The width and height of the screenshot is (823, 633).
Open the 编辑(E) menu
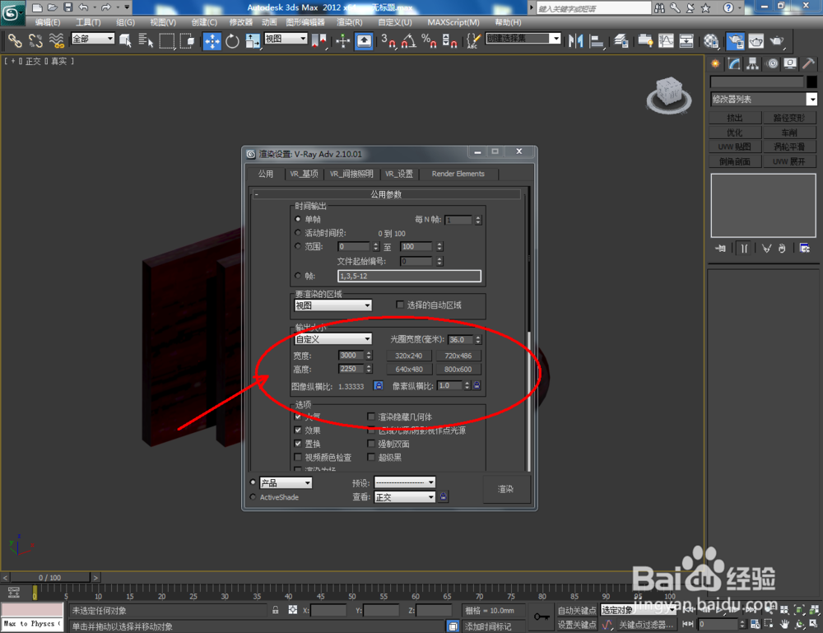(48, 22)
